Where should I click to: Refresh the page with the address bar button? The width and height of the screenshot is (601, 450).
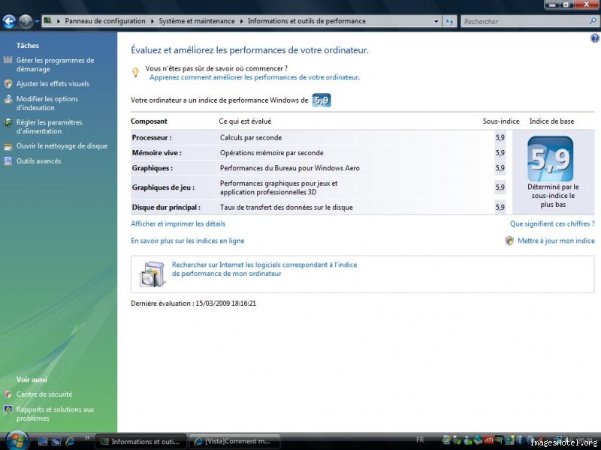[x=449, y=22]
